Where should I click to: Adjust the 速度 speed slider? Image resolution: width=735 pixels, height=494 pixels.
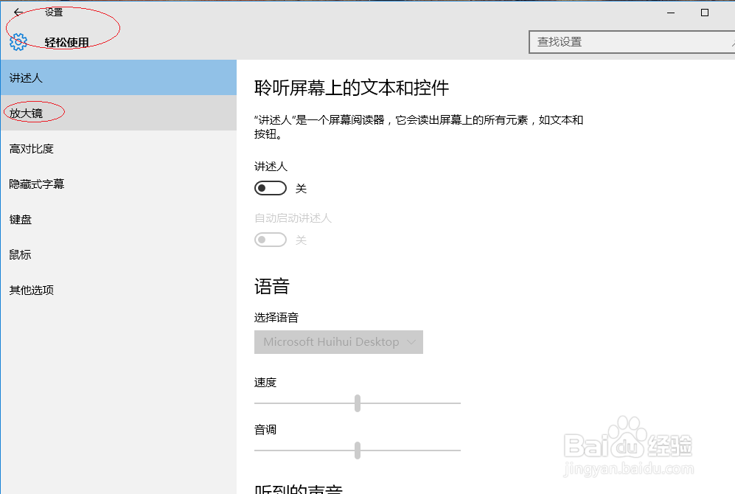click(x=358, y=403)
